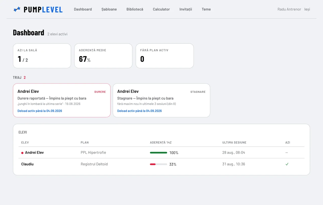
Task: Click the green checkmark in Claudiu's row
Action: coord(287,164)
